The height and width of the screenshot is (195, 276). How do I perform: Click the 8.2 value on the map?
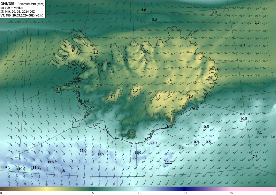(x=181, y=147)
